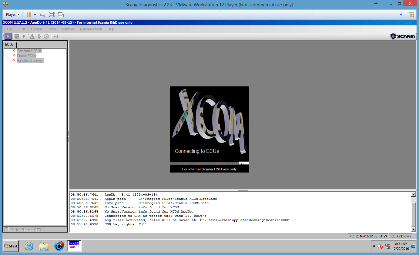The image size is (419, 255).
Task: Toggle Enable Runtime DTCs checkbox
Action: 7,230
